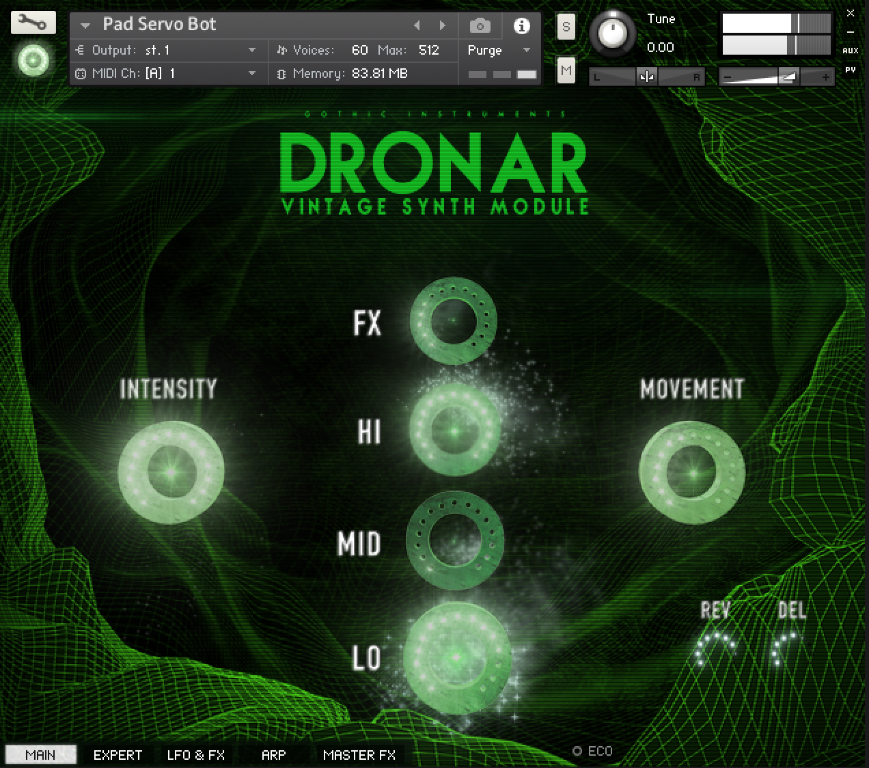Open the instrument edit wrench icon

tap(32, 23)
